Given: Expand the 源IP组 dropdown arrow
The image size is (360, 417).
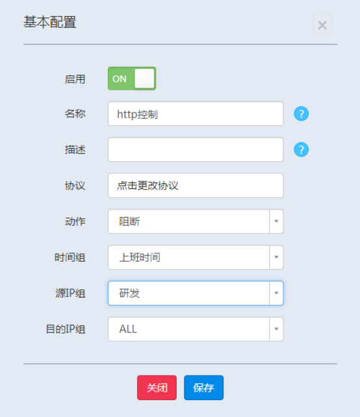Looking at the screenshot, I should point(276,293).
